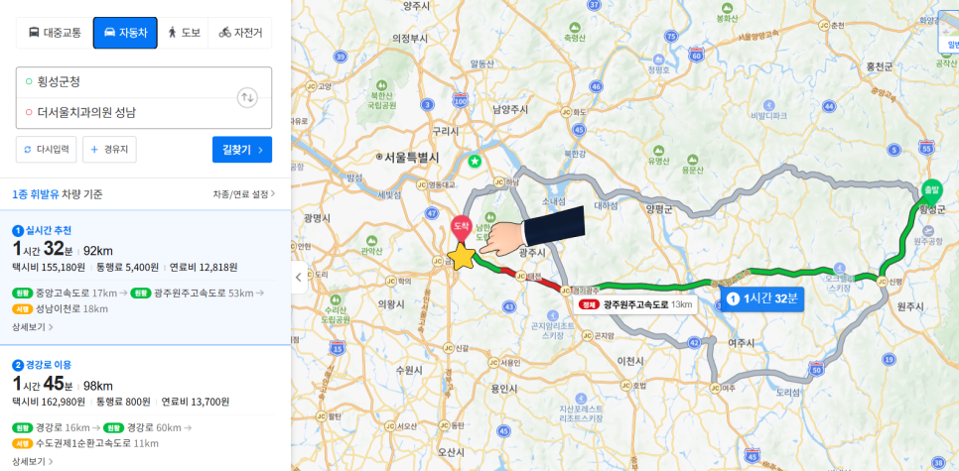
Task: Switch to 자전거 bicycle mode
Action: tap(240, 33)
